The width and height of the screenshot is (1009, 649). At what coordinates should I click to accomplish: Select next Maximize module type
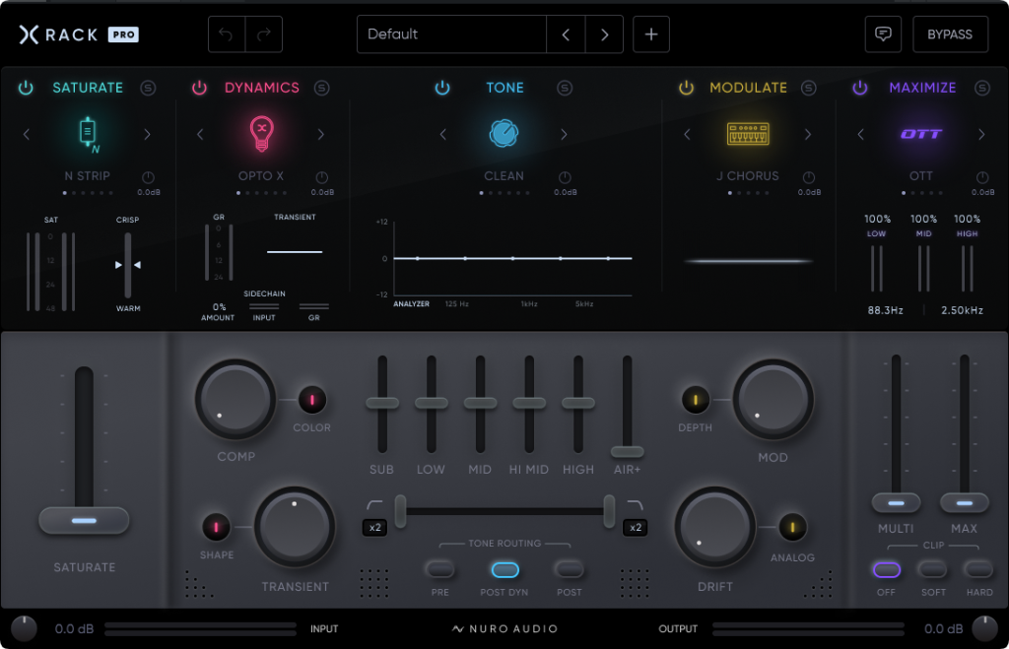tap(981, 134)
